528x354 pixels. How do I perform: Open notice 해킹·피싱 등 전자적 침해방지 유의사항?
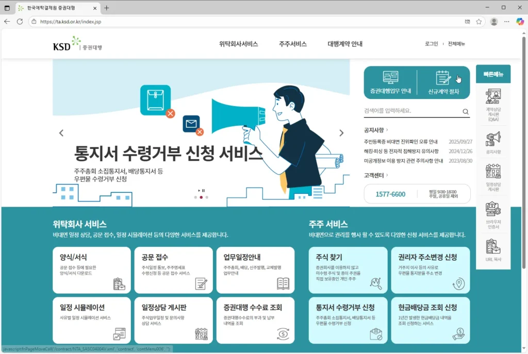click(x=401, y=151)
